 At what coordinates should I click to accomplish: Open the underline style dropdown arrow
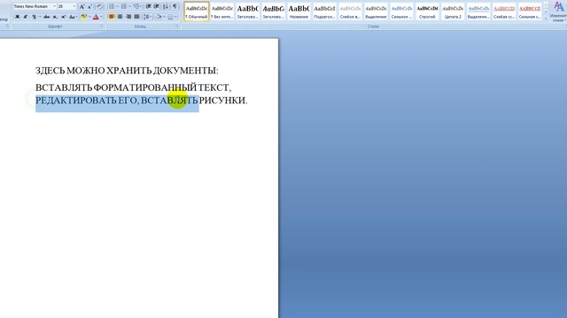pos(40,17)
